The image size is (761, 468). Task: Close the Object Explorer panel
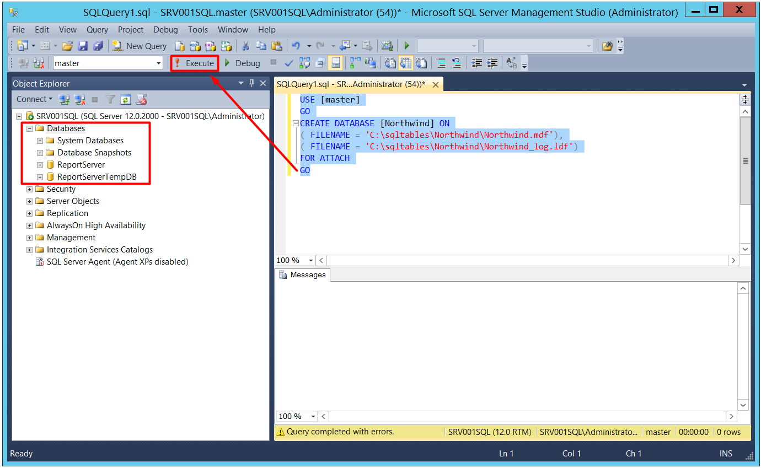point(263,83)
